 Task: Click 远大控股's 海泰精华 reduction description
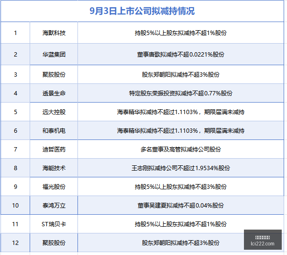coord(181,112)
